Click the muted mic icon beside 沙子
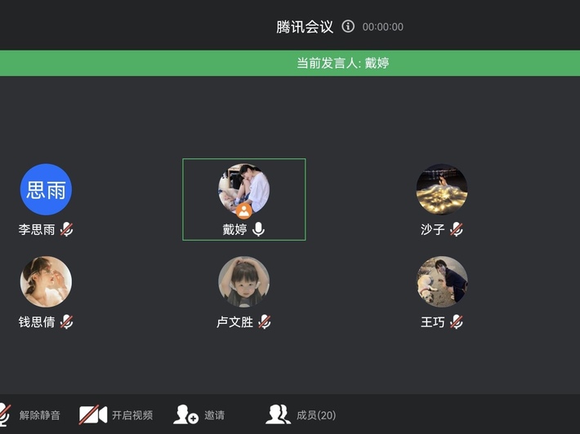580x434 pixels. click(x=457, y=229)
